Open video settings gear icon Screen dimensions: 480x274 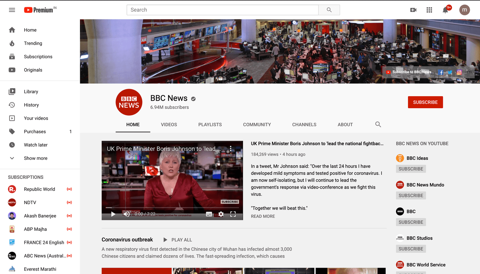point(221,214)
